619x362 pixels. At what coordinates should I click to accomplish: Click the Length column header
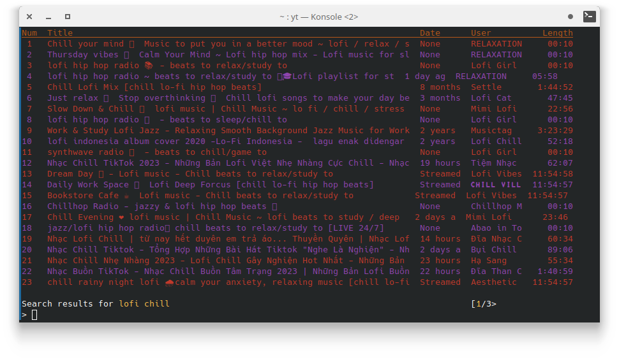coord(557,33)
